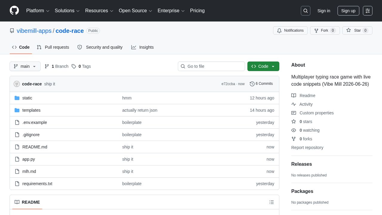Open appearance settings icon beside Sign up

(x=368, y=11)
